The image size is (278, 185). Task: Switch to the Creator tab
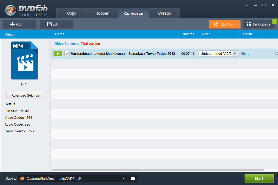pyautogui.click(x=165, y=13)
